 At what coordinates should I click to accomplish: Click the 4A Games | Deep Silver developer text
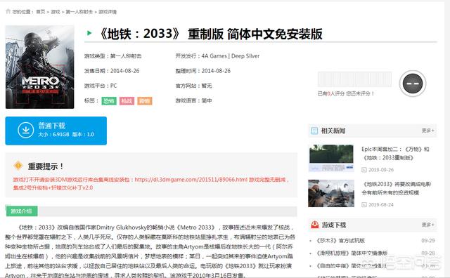(231, 56)
